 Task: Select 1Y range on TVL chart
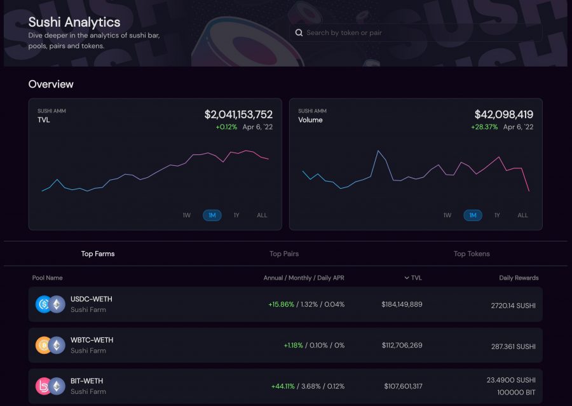(236, 215)
